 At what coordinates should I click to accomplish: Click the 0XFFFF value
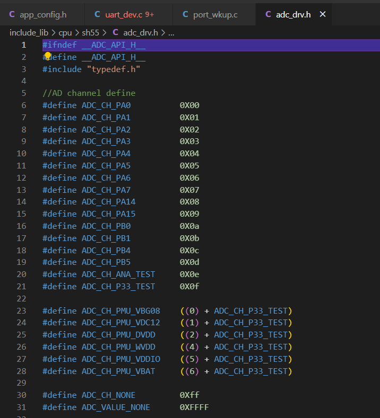(194, 407)
